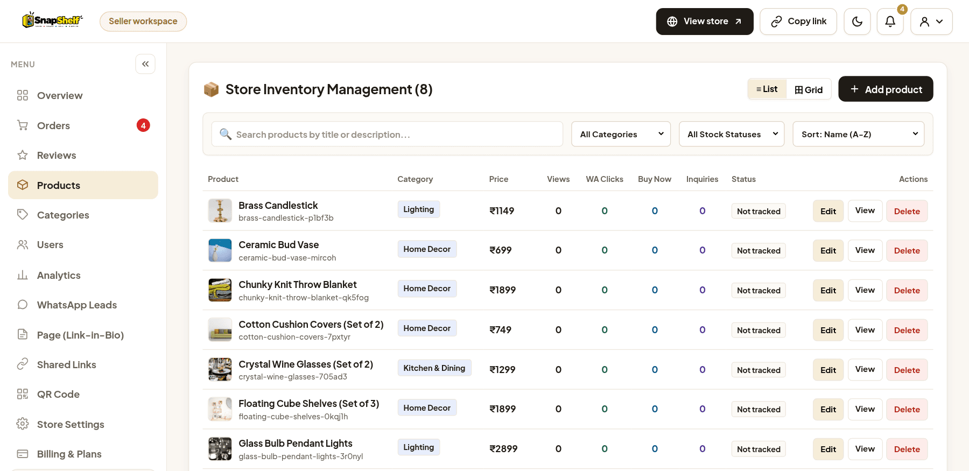Image resolution: width=969 pixels, height=471 pixels.
Task: Click the Products box icon
Action: click(23, 185)
